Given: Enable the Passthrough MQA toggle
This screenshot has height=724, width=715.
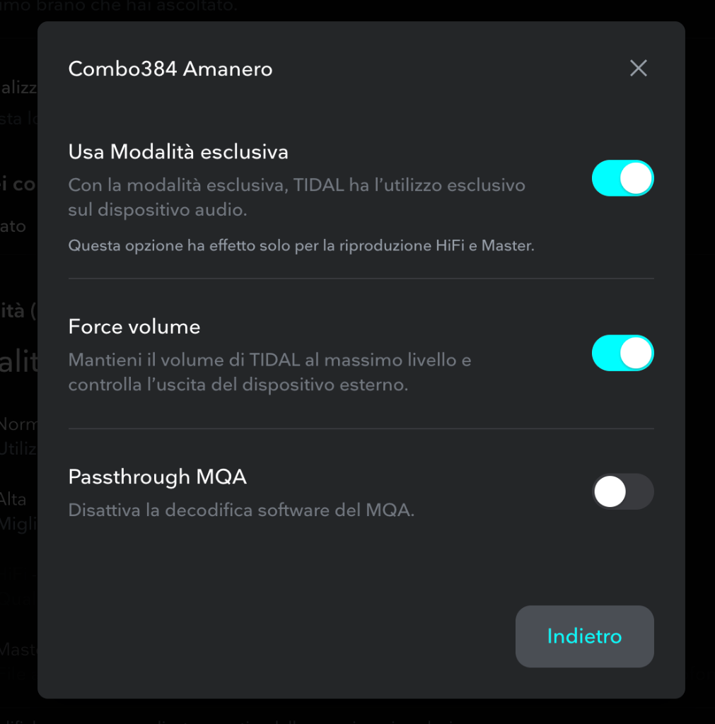Looking at the screenshot, I should pyautogui.click(x=622, y=491).
